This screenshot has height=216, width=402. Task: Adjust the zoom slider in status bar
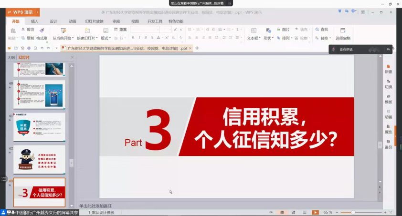[353, 212]
